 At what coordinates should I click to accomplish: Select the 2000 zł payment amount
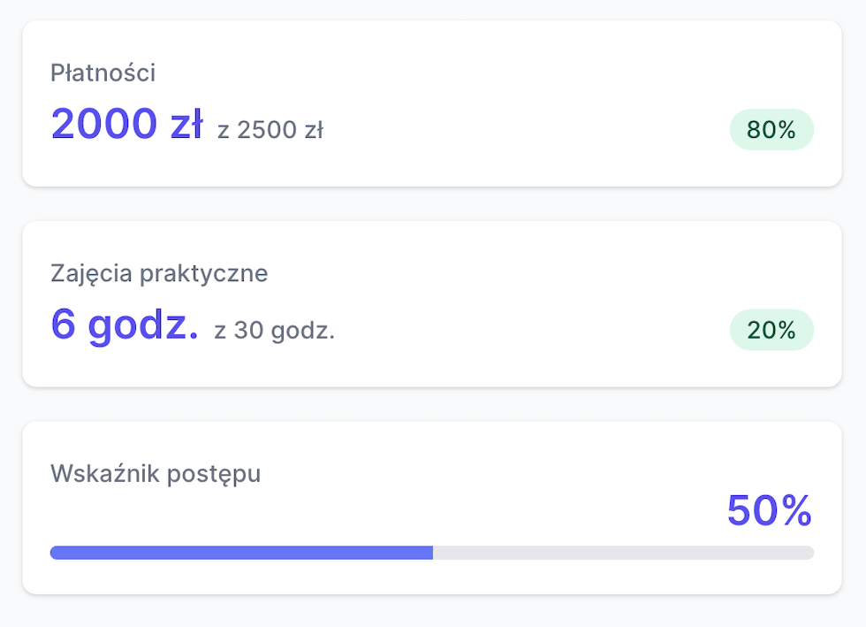(x=127, y=123)
